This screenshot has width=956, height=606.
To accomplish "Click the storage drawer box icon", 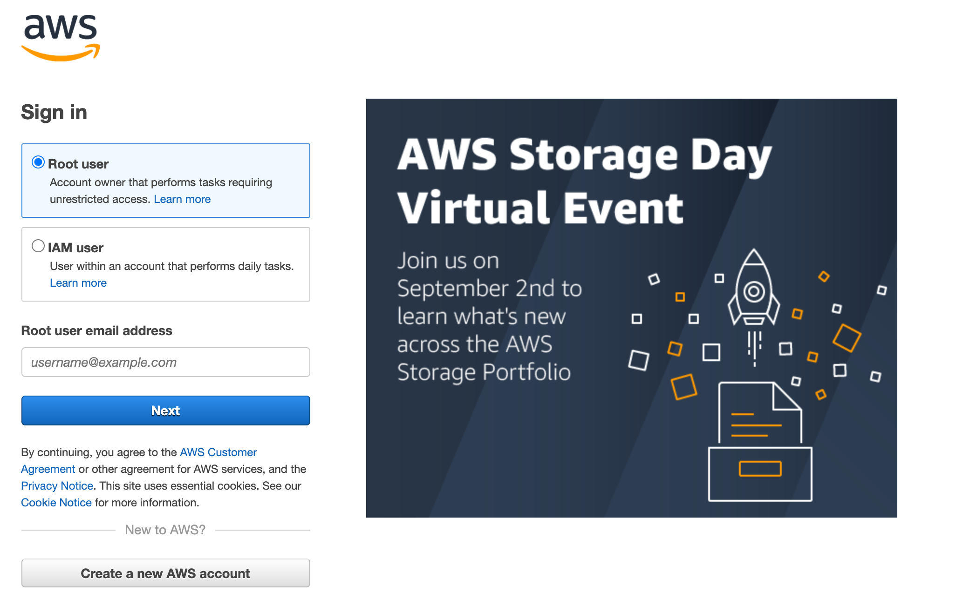I will pyautogui.click(x=760, y=474).
